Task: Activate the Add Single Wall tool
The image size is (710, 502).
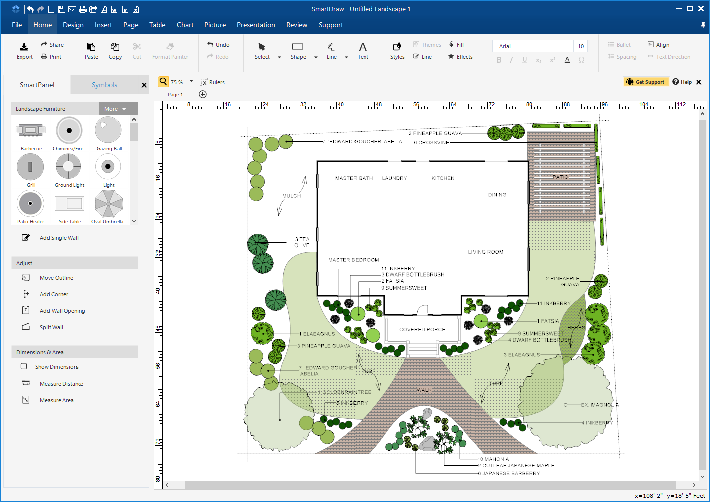Action: pyautogui.click(x=59, y=237)
